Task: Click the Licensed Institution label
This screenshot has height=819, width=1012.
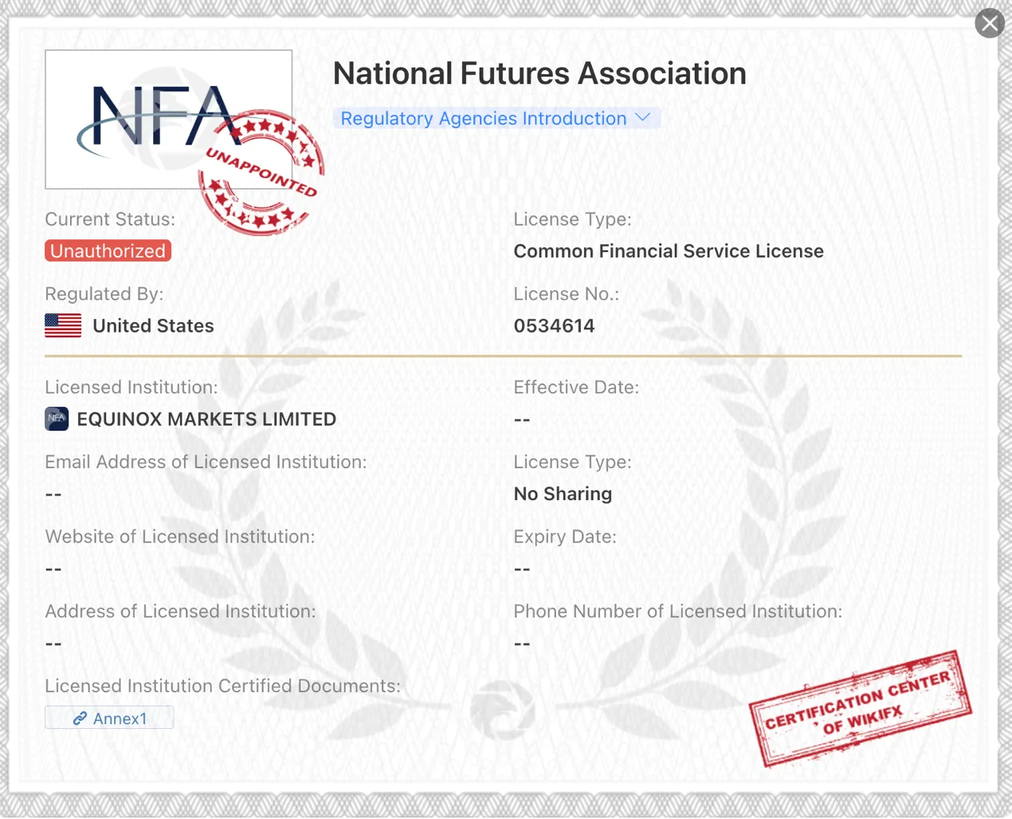Action: tap(131, 388)
